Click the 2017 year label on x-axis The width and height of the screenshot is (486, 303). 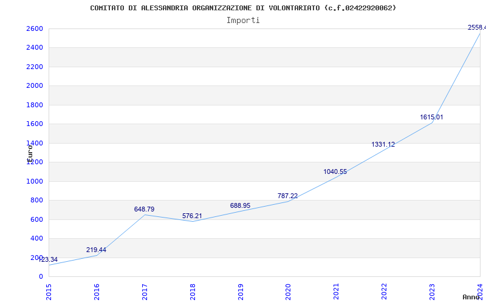(145, 290)
